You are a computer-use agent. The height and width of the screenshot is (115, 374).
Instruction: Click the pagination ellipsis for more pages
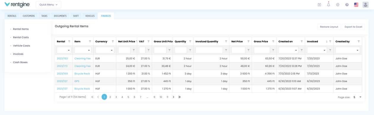[147, 97]
